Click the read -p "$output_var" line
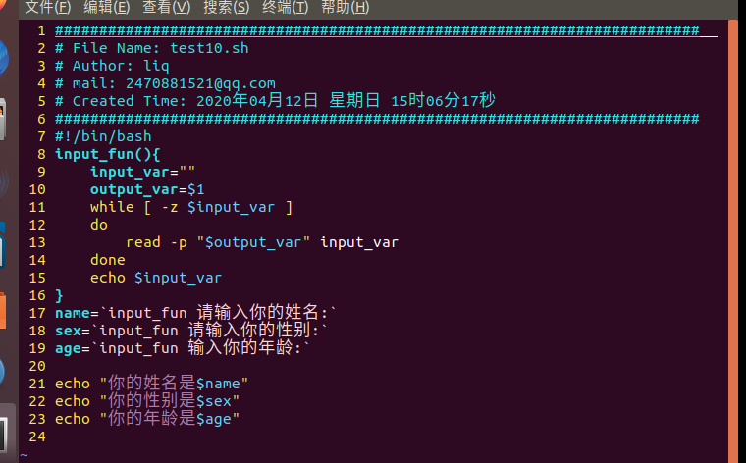Screen dimensions: 746x463 [x=262, y=242]
